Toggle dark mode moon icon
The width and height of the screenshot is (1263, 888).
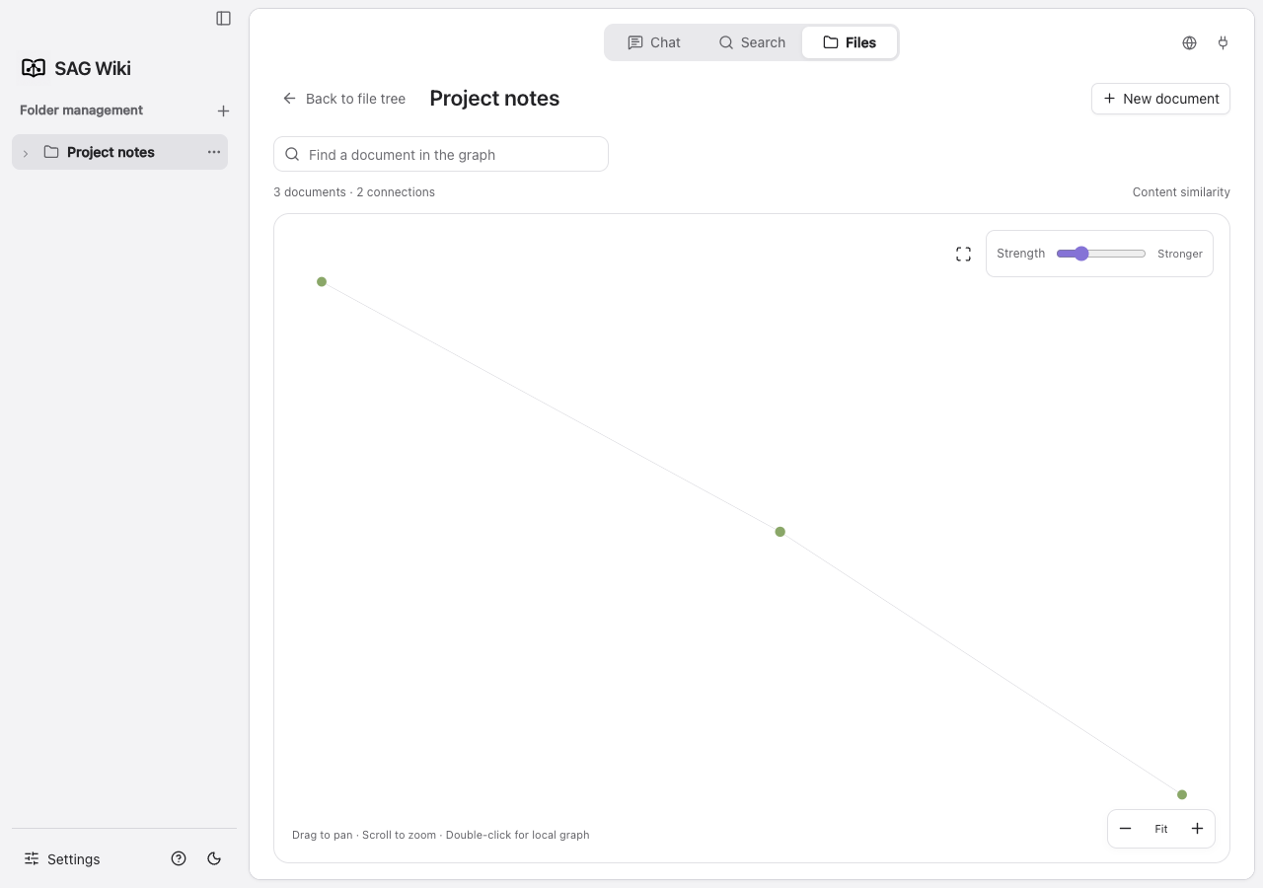[x=214, y=858]
